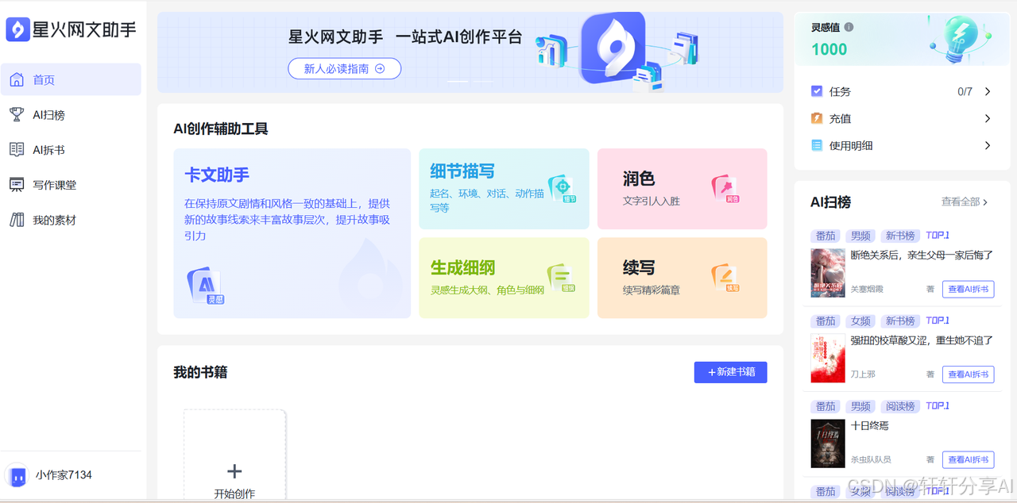Click the 开始创作 new book card

[234, 455]
